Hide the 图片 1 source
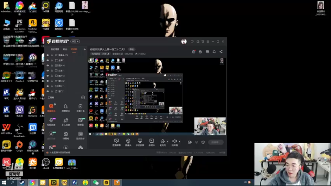The width and height of the screenshot is (331, 186). click(x=48, y=86)
